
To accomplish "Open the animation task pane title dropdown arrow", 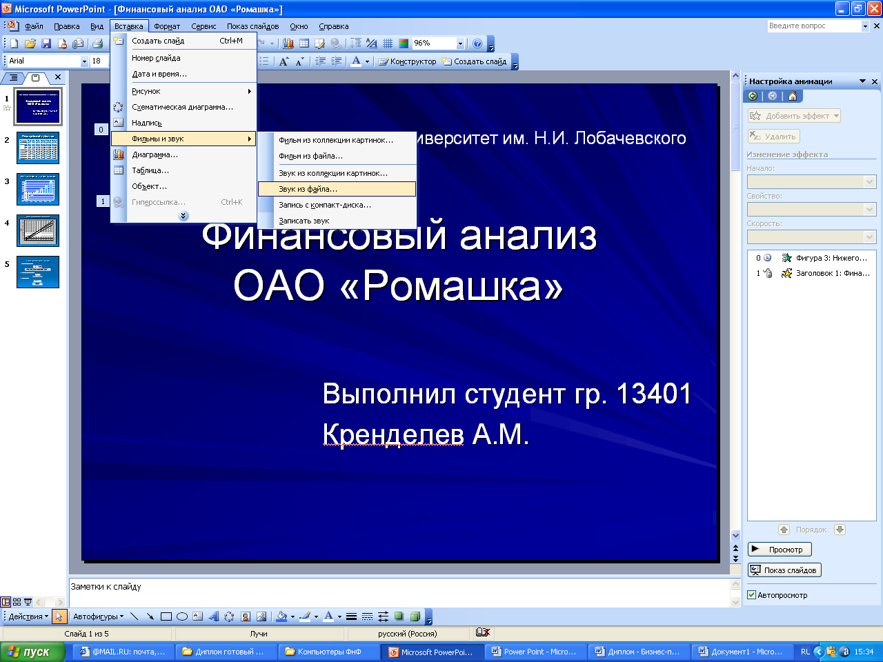I will point(862,81).
